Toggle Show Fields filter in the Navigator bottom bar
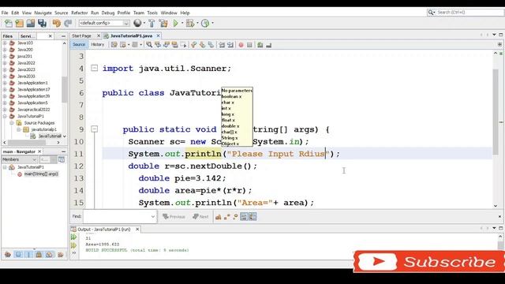Viewport: 505px width, 284px height. (x=18, y=255)
